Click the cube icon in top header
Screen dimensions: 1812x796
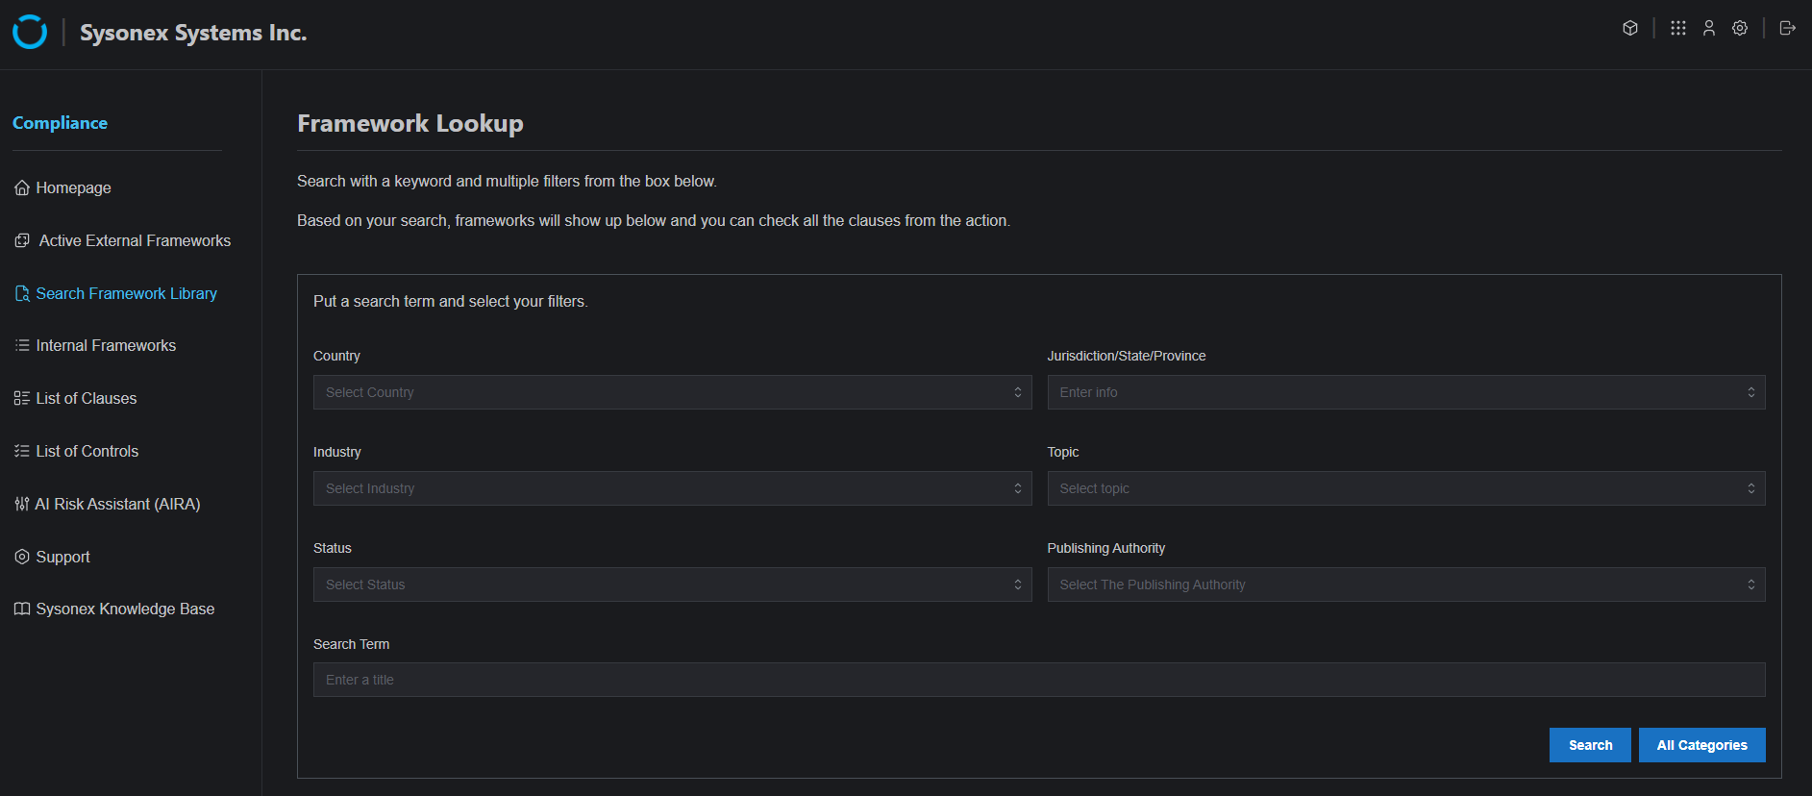tap(1630, 28)
